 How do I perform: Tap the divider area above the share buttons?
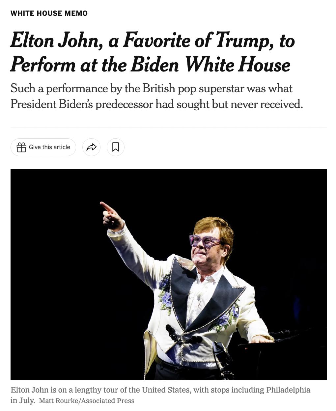click(x=168, y=127)
